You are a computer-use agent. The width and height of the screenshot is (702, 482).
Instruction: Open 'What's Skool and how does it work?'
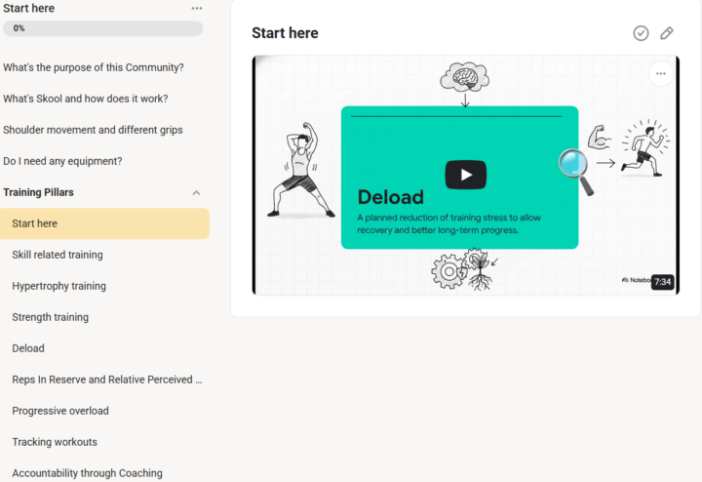pyautogui.click(x=86, y=99)
